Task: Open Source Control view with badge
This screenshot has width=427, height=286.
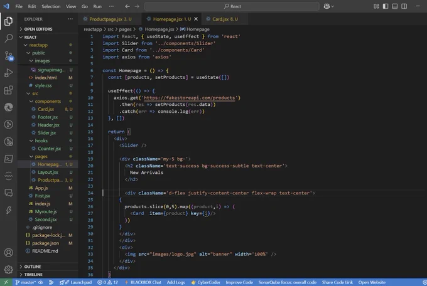Action: [8, 56]
